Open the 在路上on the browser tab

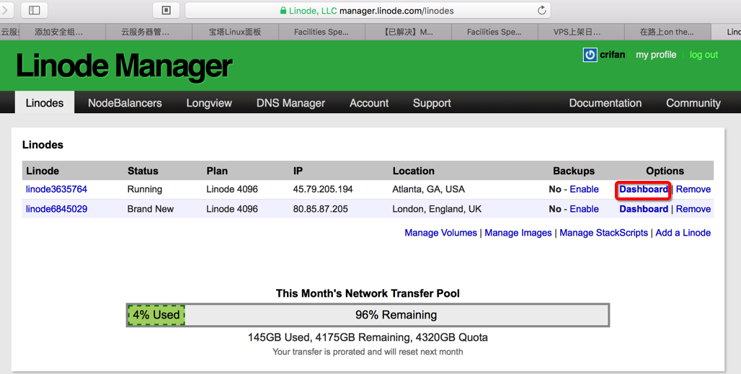point(667,32)
